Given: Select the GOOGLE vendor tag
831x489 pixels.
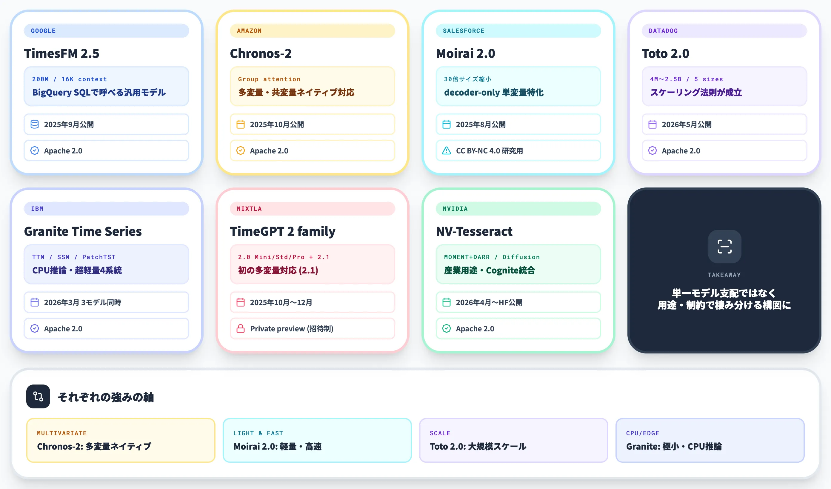Looking at the screenshot, I should point(107,31).
